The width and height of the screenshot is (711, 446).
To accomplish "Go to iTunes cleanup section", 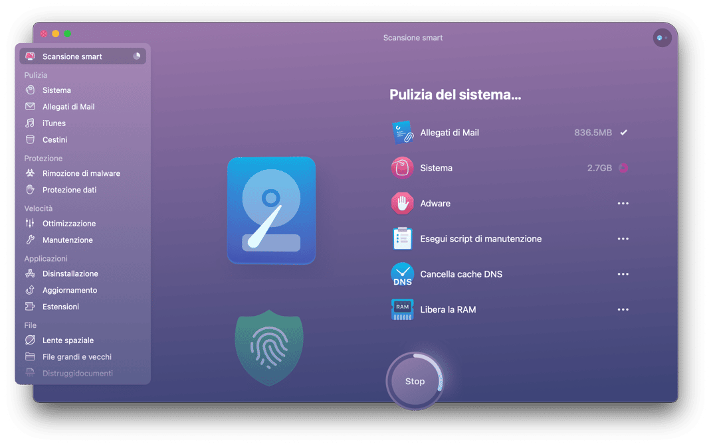I will (82, 123).
